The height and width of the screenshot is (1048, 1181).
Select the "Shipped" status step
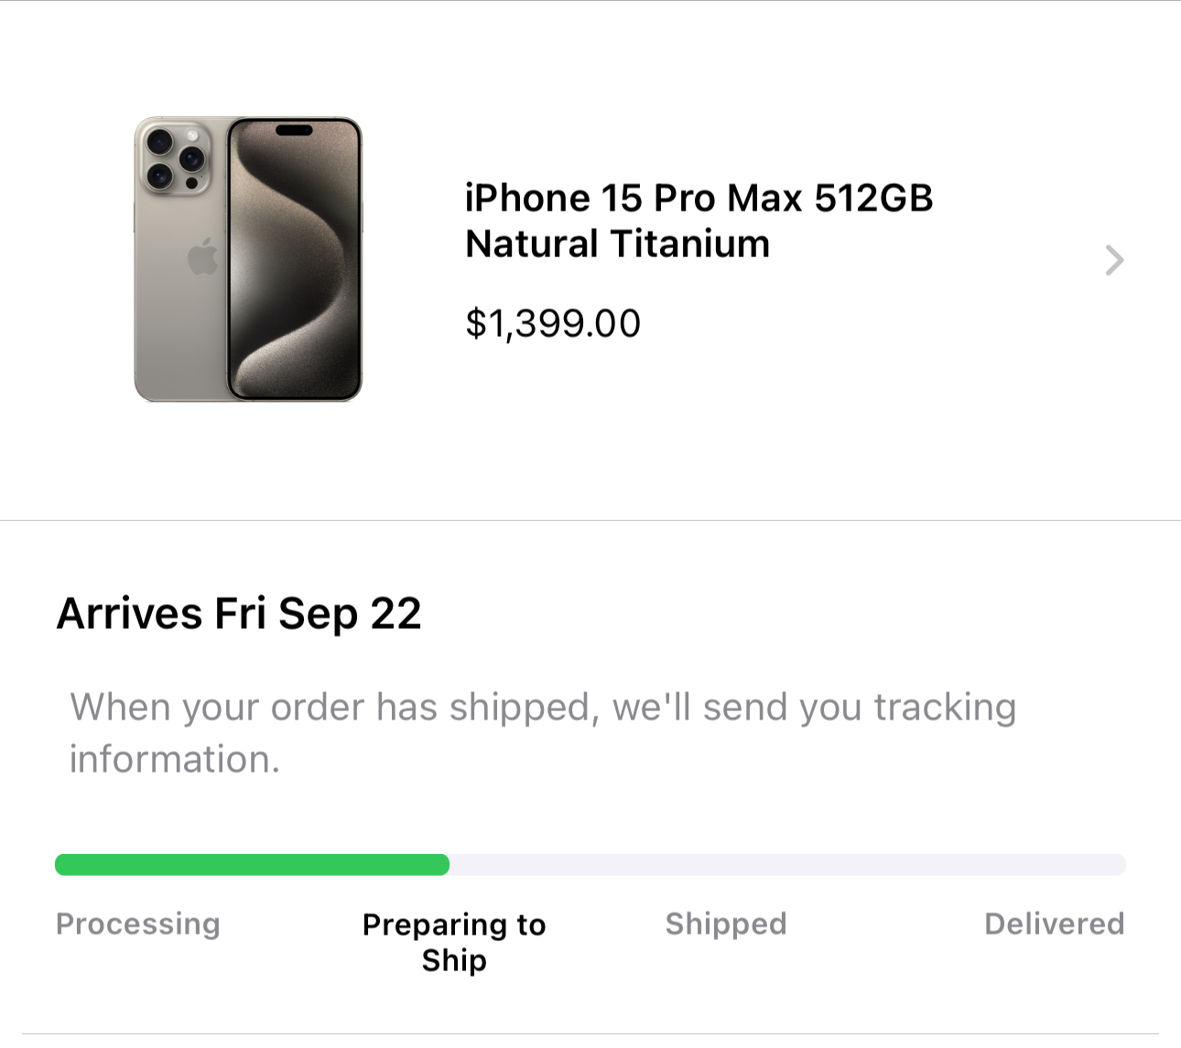(x=726, y=924)
